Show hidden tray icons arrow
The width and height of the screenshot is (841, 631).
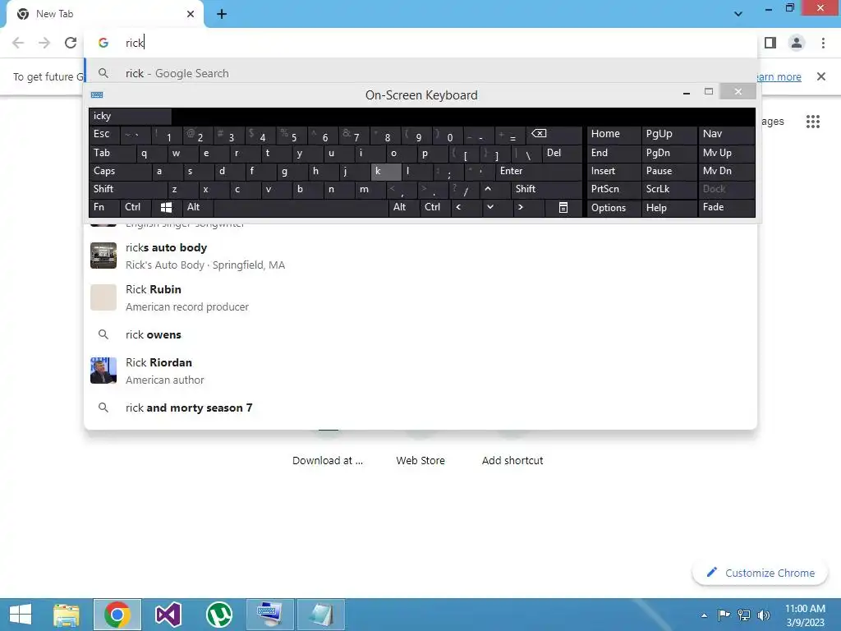point(704,615)
